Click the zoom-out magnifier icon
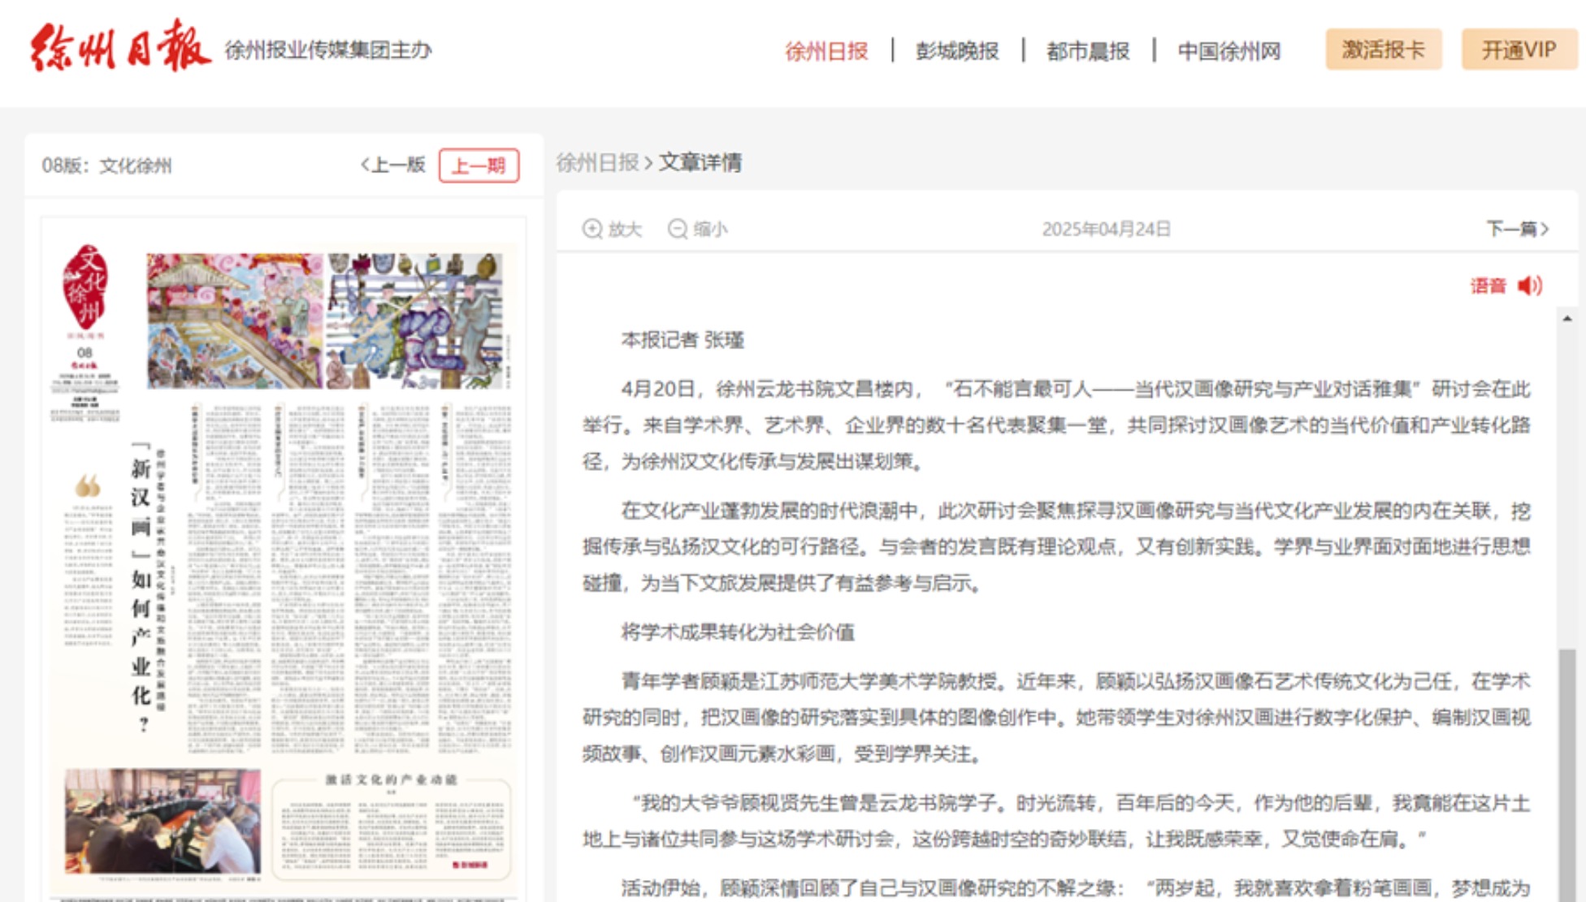 pyautogui.click(x=677, y=229)
